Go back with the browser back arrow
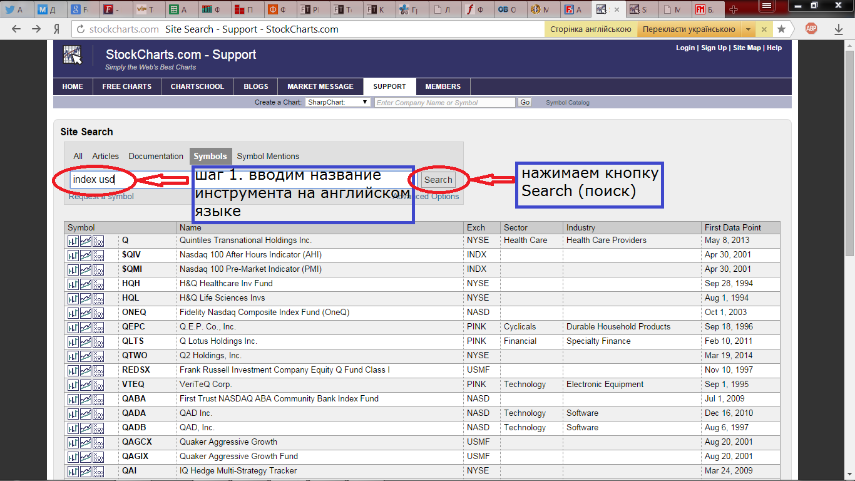 coord(16,29)
